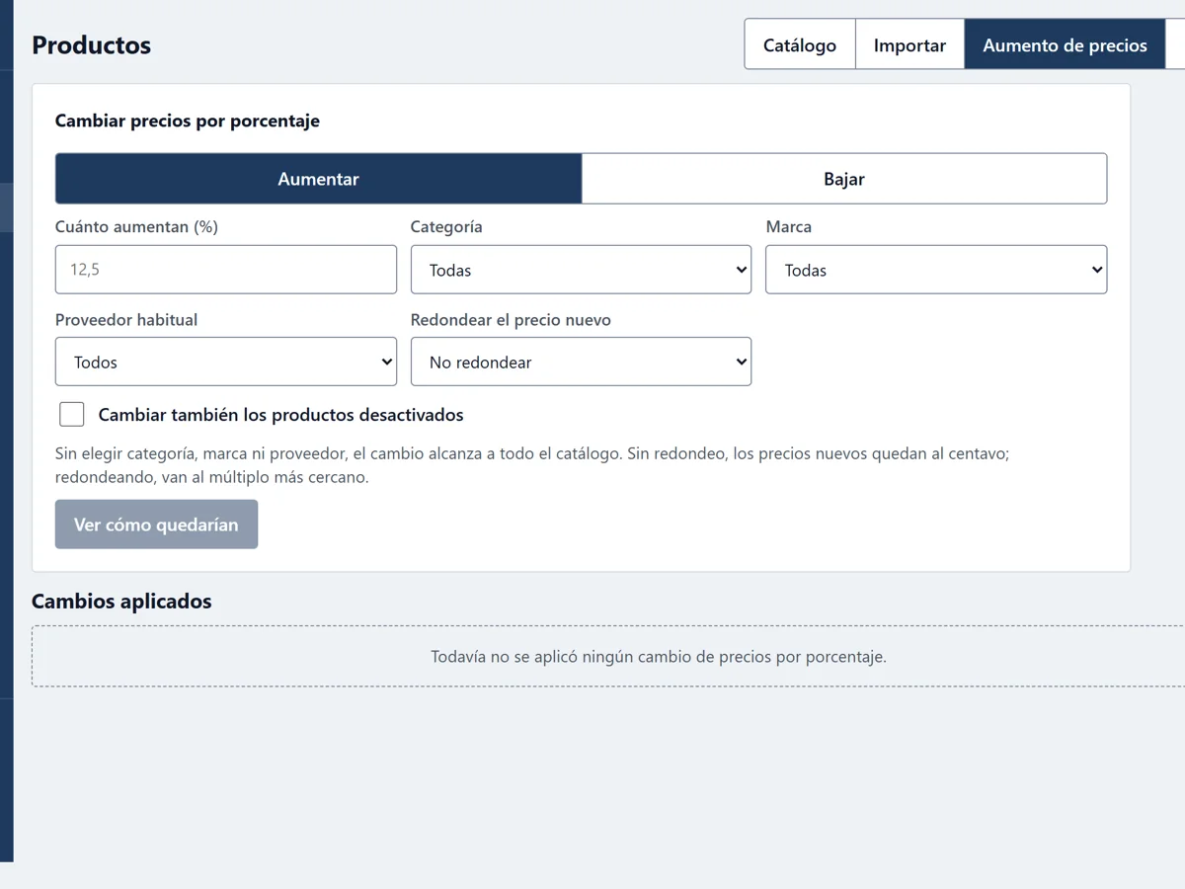
Task: Select the Aumento de precios tab
Action: (1065, 44)
